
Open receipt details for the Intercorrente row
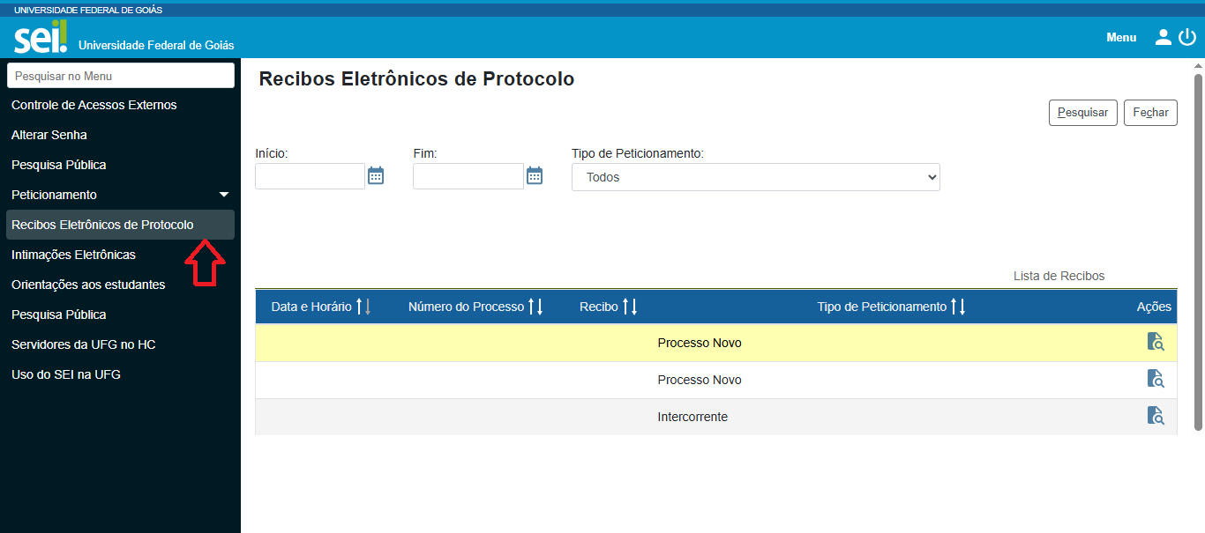coord(1156,415)
